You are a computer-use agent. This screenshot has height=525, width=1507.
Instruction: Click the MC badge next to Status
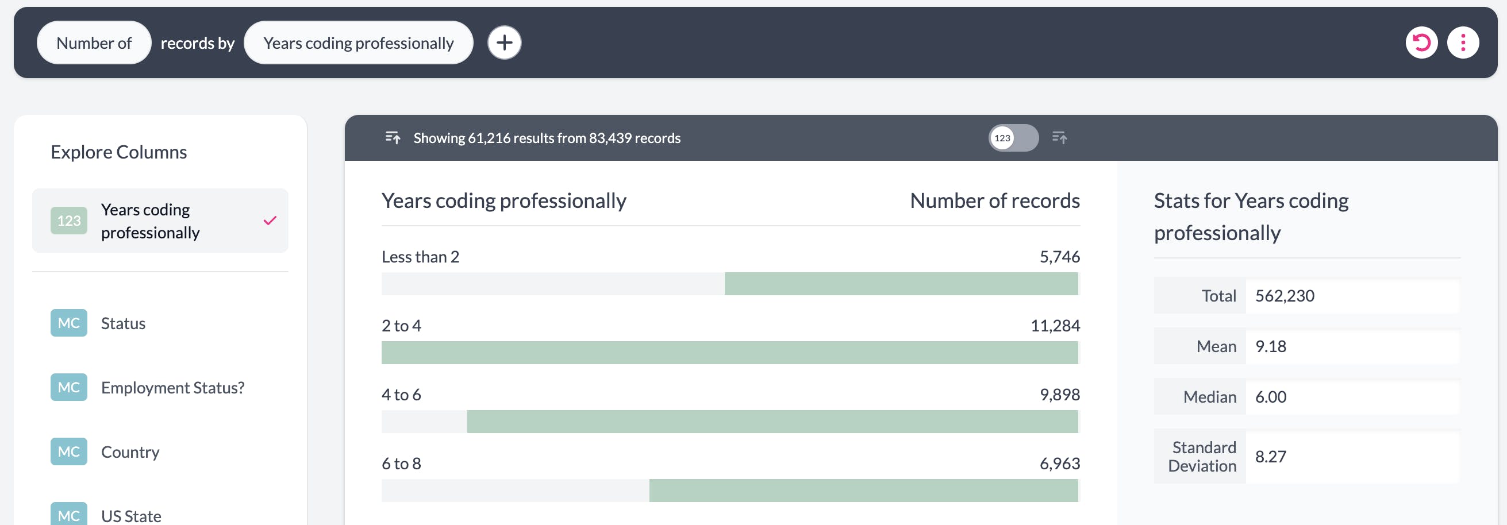pos(68,323)
